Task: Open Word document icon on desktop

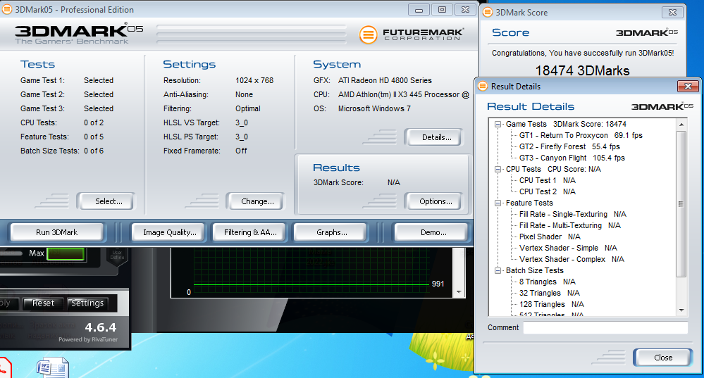Action: pyautogui.click(x=53, y=367)
